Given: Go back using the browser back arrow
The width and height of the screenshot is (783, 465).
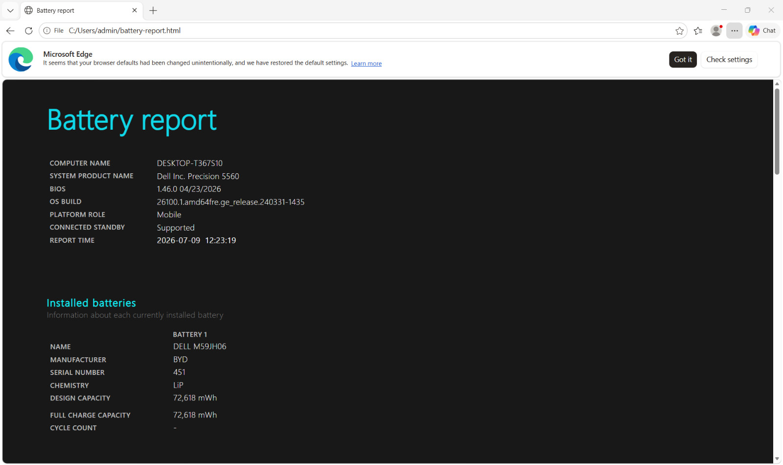Looking at the screenshot, I should click(x=10, y=30).
